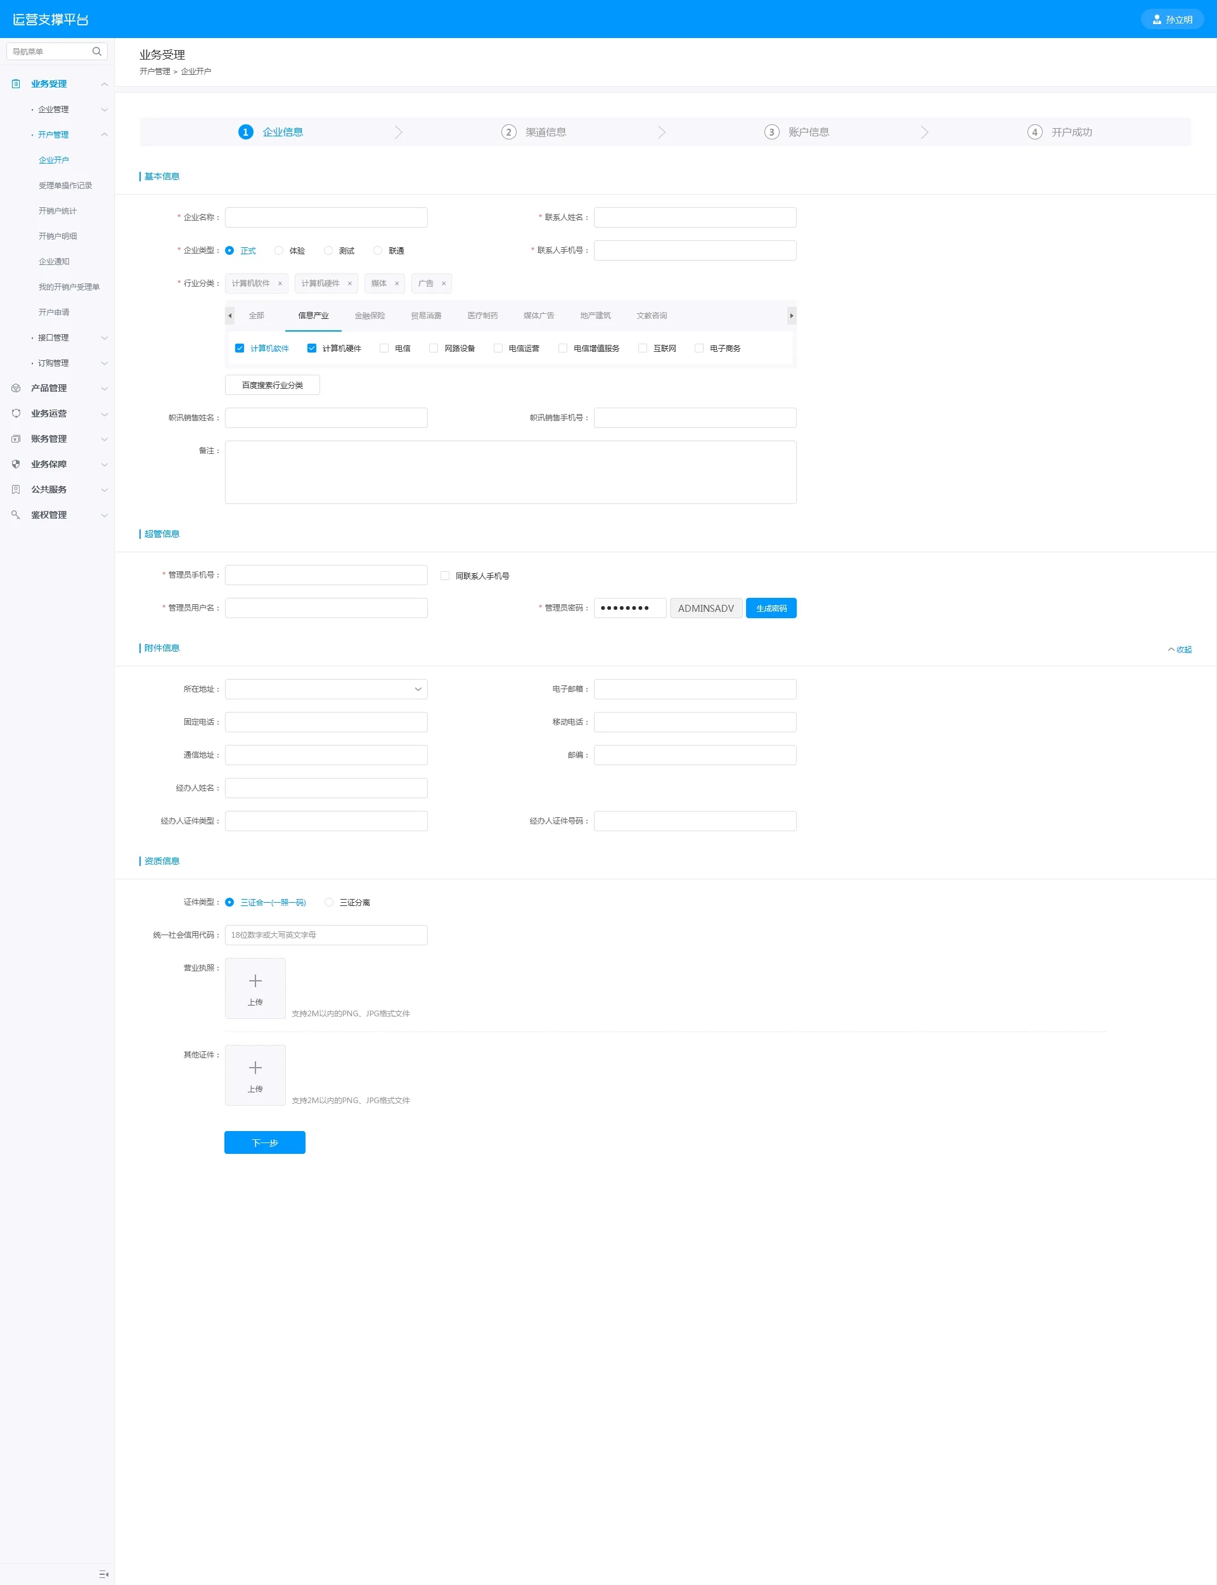Enable 同联系人手机号 checkbox
Screen dimensions: 1217x1585
pyautogui.click(x=445, y=576)
